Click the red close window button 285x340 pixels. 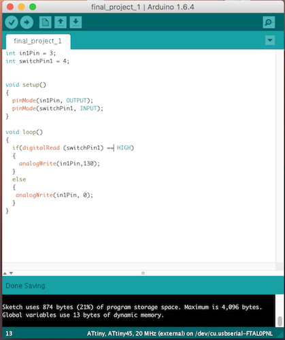coord(10,7)
